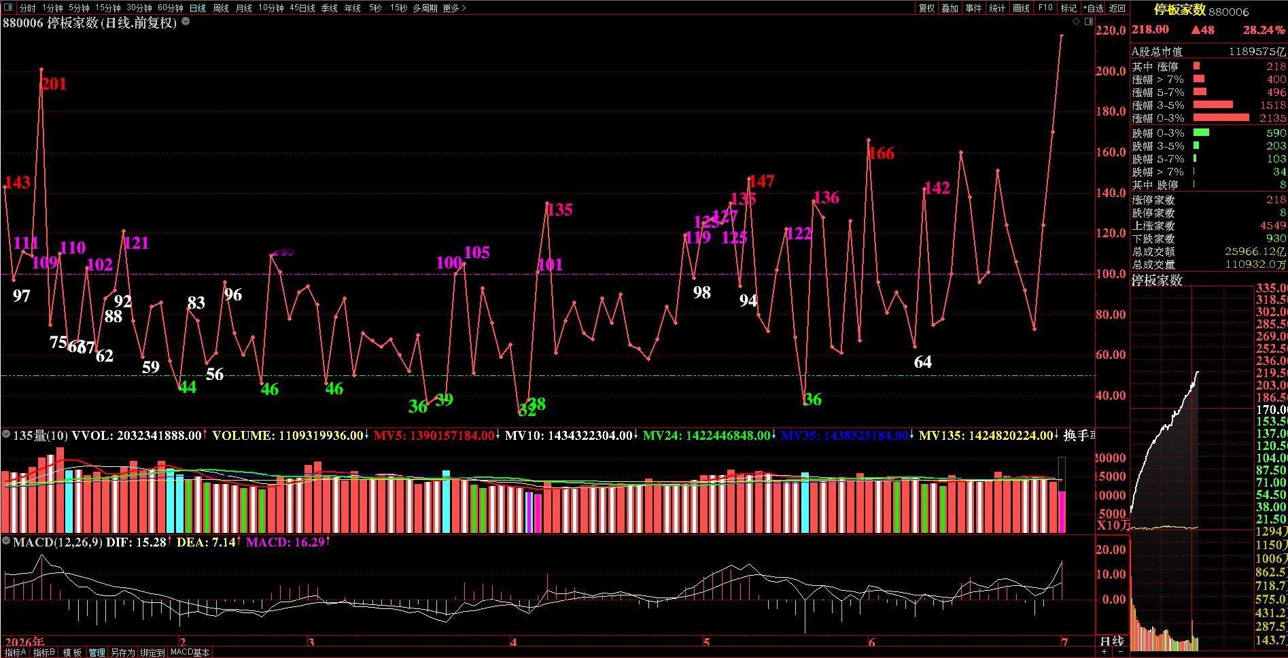Image resolution: width=1288 pixels, height=658 pixels.
Task: Toggle the 135量 volume indicator square icon
Action: click(x=6, y=435)
